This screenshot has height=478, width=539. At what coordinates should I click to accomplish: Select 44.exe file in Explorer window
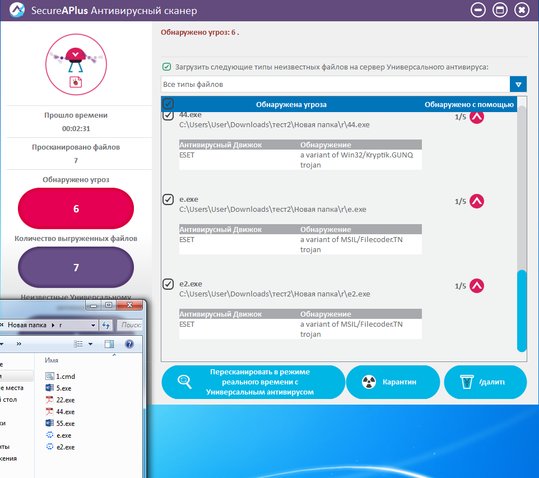[x=61, y=412]
